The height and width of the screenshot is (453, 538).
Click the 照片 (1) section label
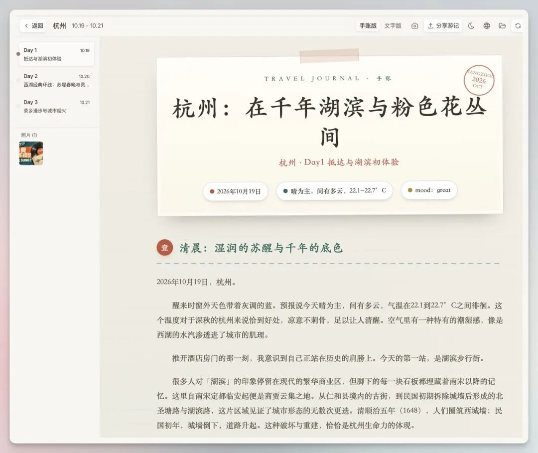click(x=29, y=135)
